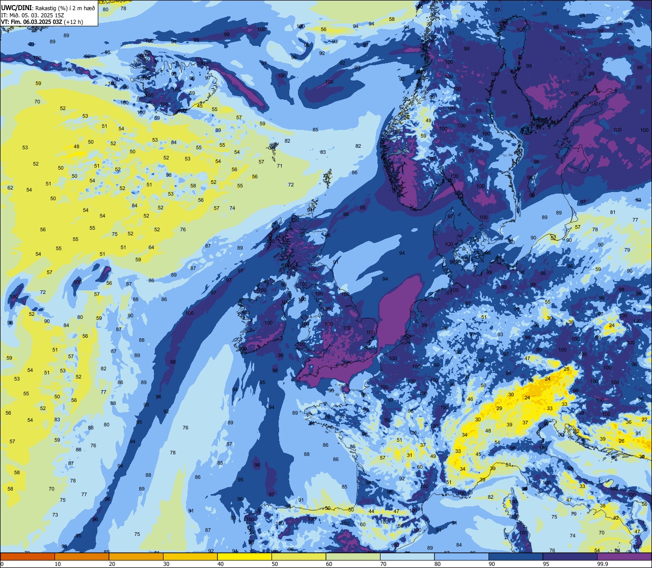Click the humidity value 44 on map
This screenshot has width=652, height=568.
[x=371, y=511]
